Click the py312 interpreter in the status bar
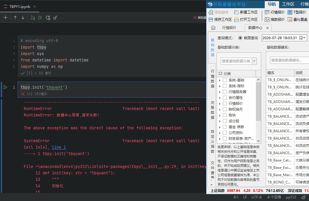309x201 pixels. [291, 197]
